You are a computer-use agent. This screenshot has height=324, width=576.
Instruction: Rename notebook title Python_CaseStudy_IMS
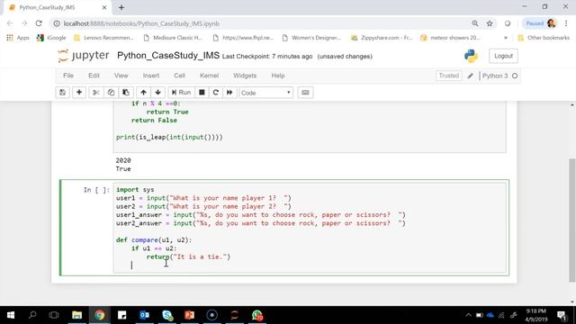[168, 56]
